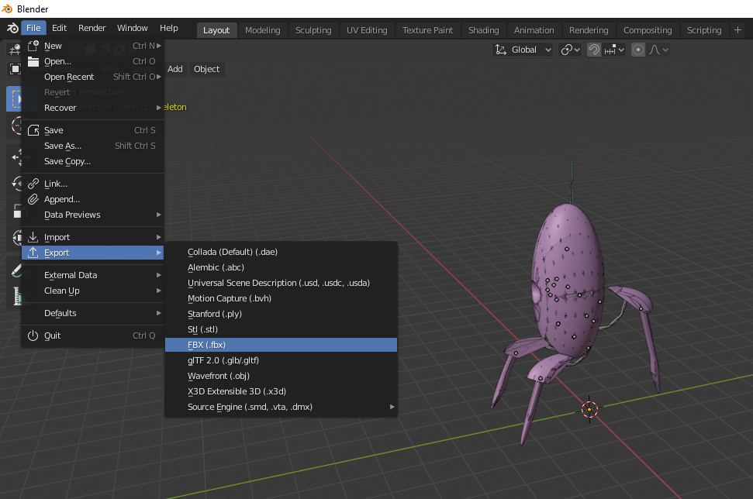The height and width of the screenshot is (499, 753).
Task: Switch to the Scripting workspace tab
Action: pyautogui.click(x=704, y=30)
